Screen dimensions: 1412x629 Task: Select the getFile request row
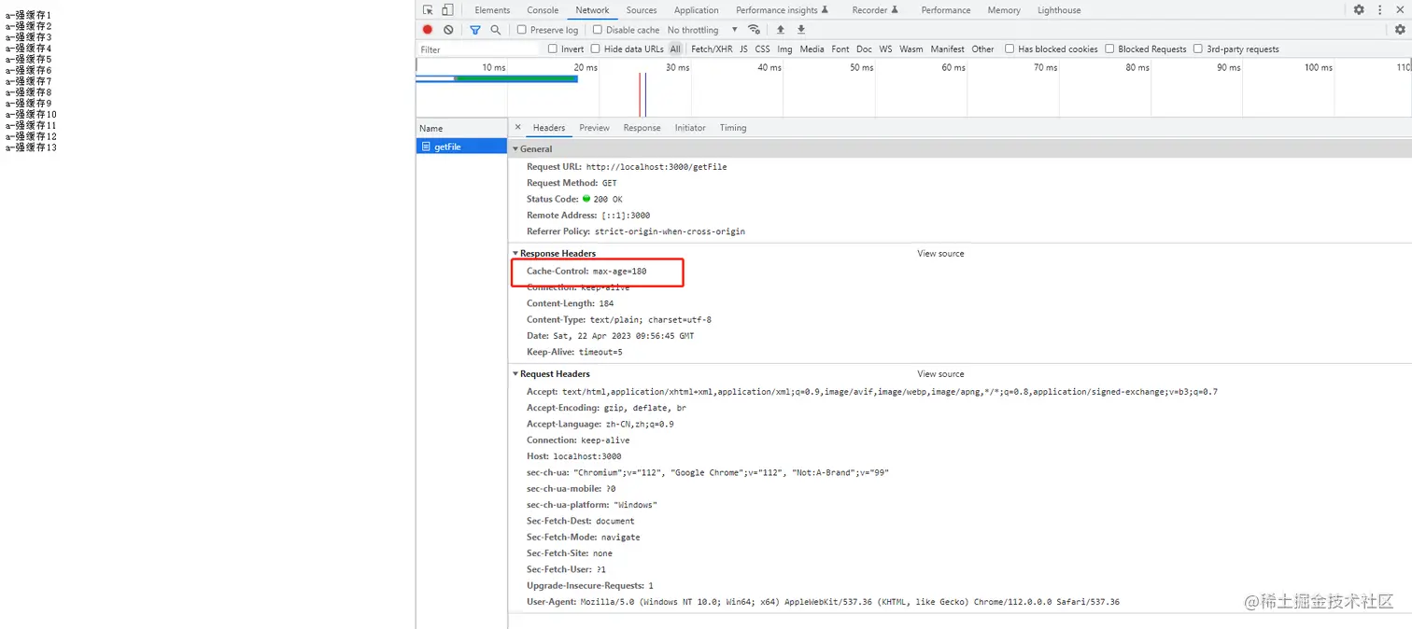(x=461, y=147)
